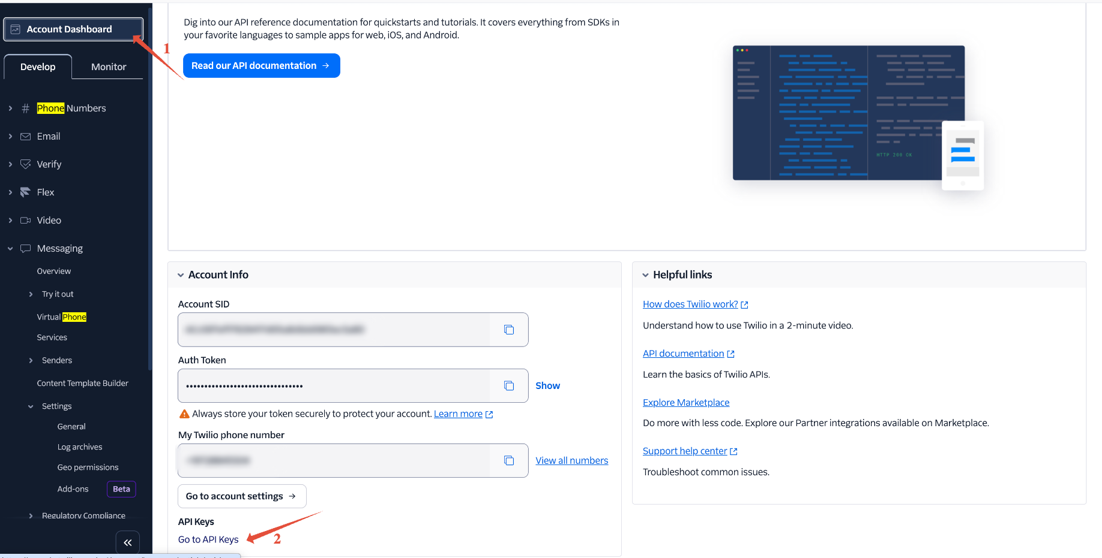The height and width of the screenshot is (558, 1102).
Task: Copy the Account SID
Action: pos(509,330)
